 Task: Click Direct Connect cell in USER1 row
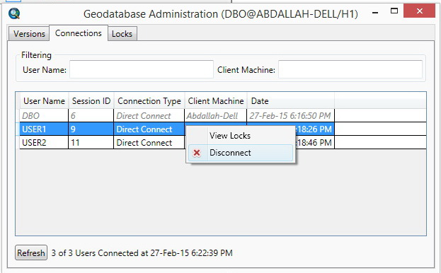149,129
